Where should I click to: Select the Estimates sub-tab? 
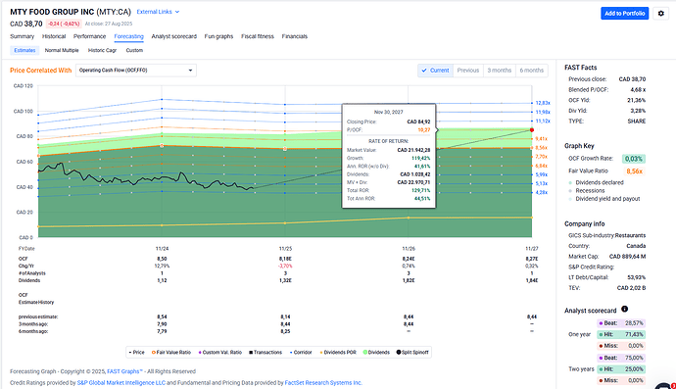coord(24,50)
